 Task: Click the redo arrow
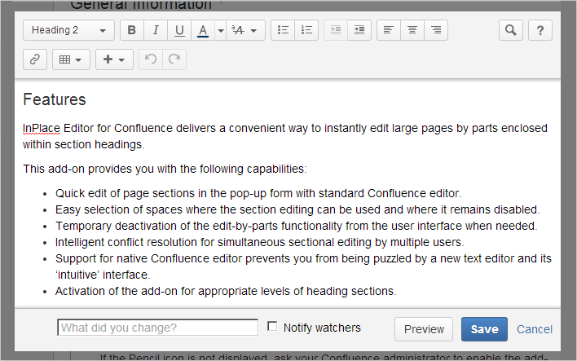pyautogui.click(x=174, y=59)
